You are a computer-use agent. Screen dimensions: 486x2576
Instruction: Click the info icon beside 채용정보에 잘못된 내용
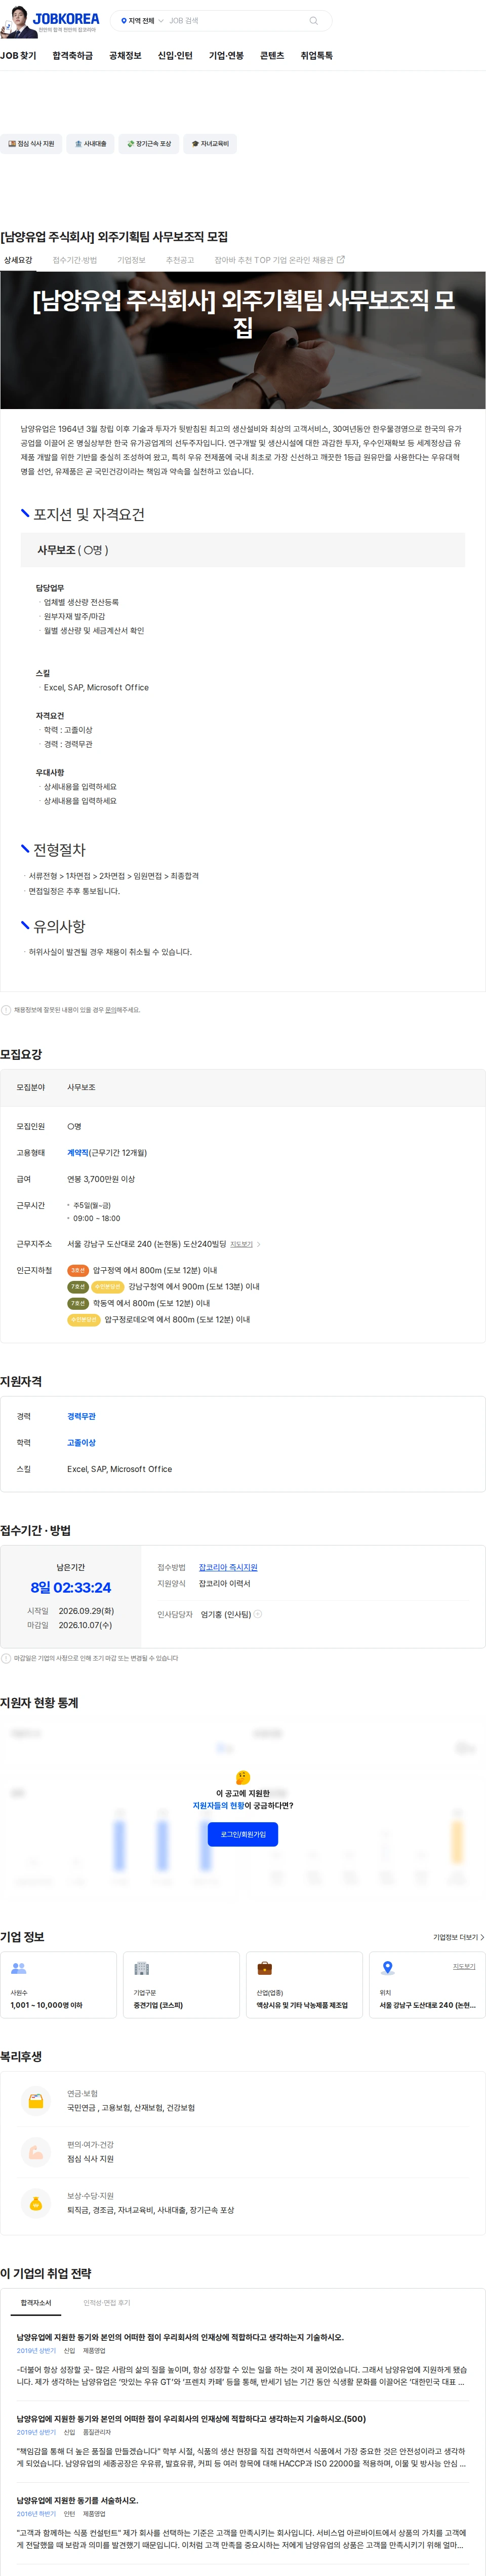[x=6, y=1010]
